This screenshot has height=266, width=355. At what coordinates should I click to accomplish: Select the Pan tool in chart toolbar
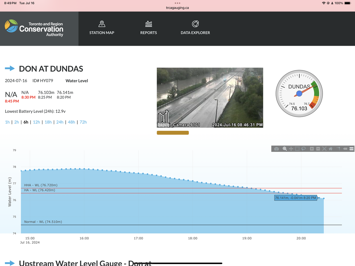[291, 149]
